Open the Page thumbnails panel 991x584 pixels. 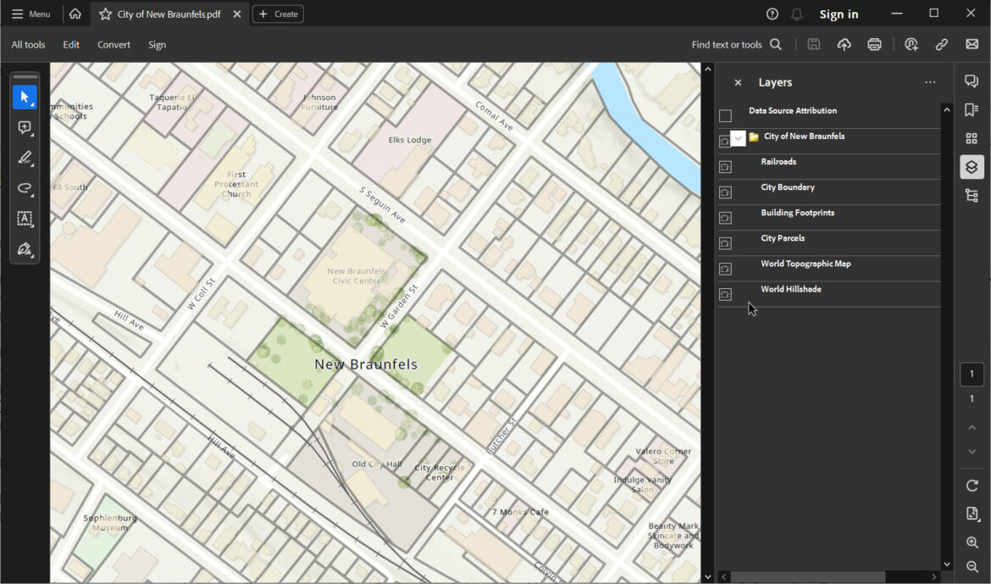coord(972,138)
